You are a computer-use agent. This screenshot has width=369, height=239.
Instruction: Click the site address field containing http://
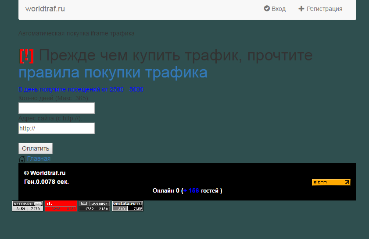[56, 128]
